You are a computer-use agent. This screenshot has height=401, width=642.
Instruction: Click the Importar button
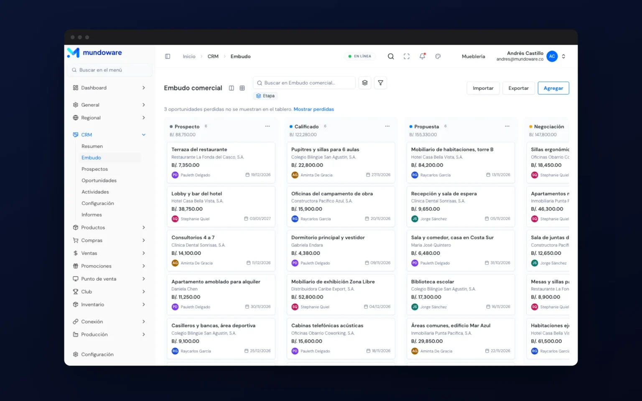(483, 88)
